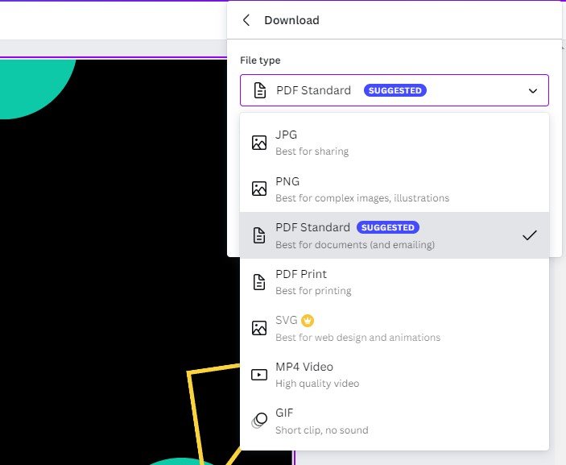The width and height of the screenshot is (566, 465).
Task: Go back from the Download panel
Action: pos(246,20)
